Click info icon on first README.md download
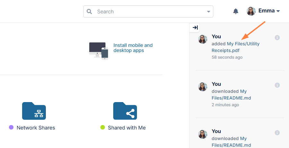 pyautogui.click(x=277, y=85)
